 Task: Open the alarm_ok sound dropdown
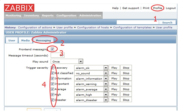pyautogui.click(x=91, y=68)
